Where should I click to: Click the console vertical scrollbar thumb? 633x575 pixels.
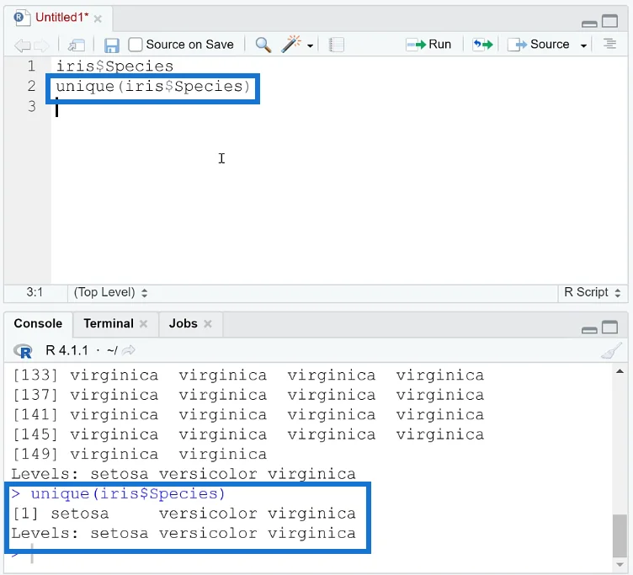pyautogui.click(x=620, y=535)
